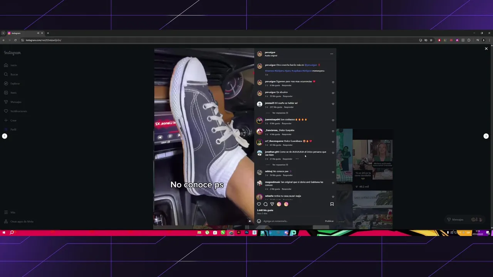Open Explorar in the Instagram sidebar
The width and height of the screenshot is (493, 277).
click(12, 83)
